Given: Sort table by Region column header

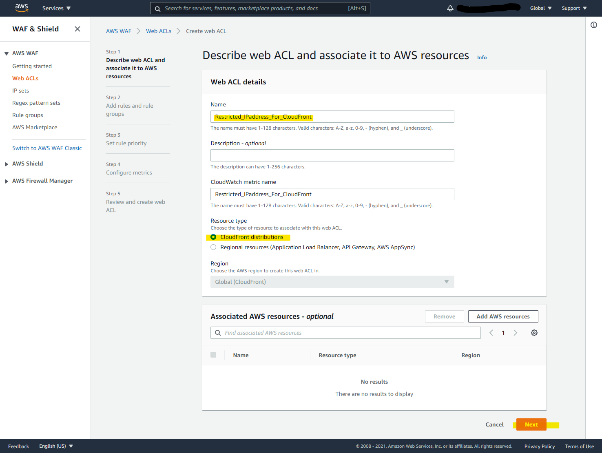Looking at the screenshot, I should click(x=471, y=355).
